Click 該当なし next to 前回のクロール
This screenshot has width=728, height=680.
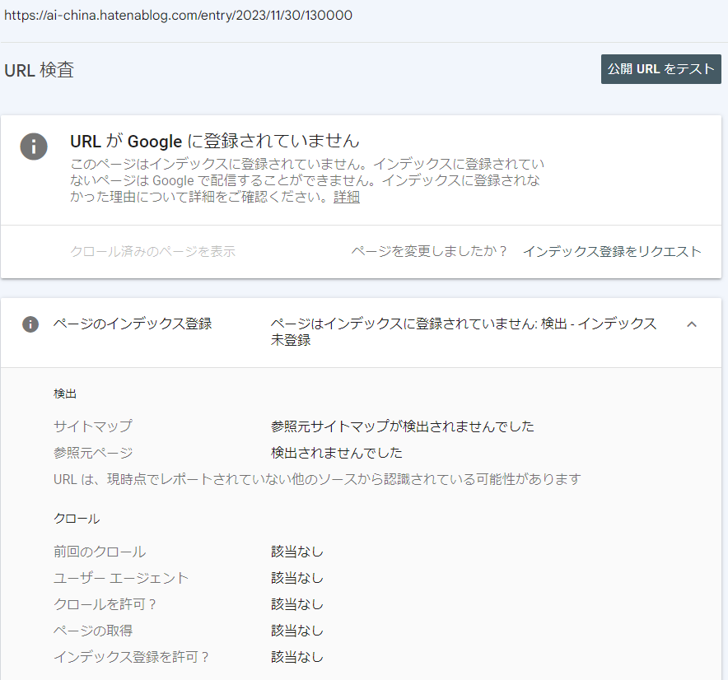297,552
